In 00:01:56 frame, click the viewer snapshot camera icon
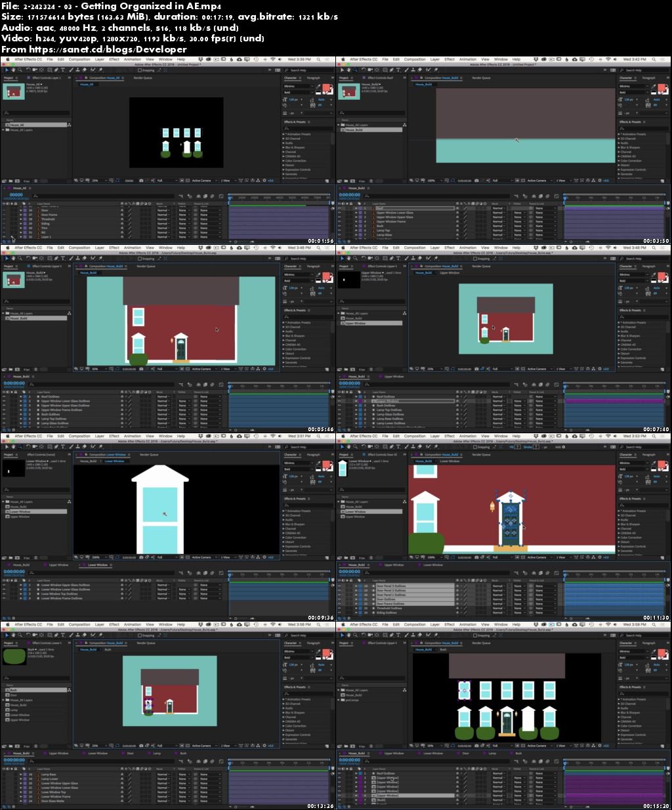The image size is (672, 810). (x=141, y=181)
